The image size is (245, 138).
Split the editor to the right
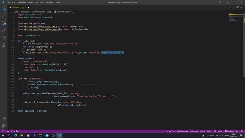pyautogui.click(x=237, y=7)
